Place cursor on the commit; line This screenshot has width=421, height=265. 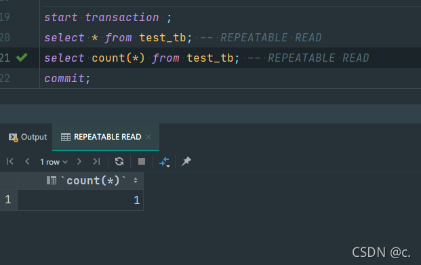point(67,78)
